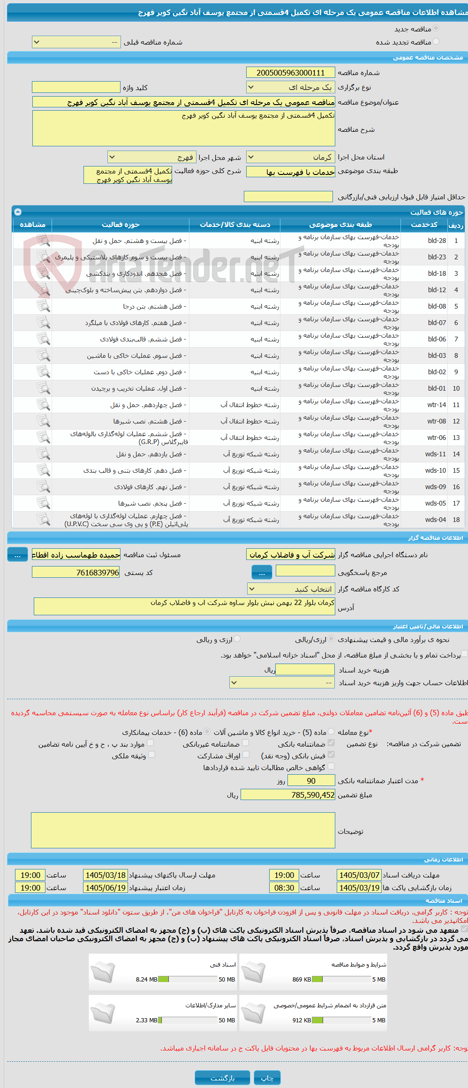This screenshot has height=1088, width=468.
Task: Click the مشاهده column header
Action: pos(32,225)
